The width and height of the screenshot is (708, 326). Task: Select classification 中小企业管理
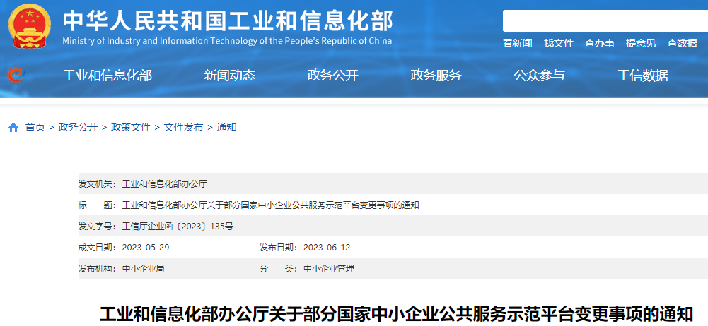(329, 269)
